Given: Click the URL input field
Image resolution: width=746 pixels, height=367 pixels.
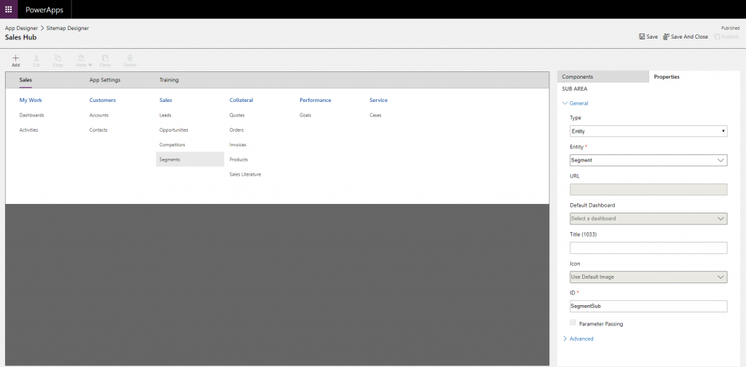Looking at the screenshot, I should [648, 189].
